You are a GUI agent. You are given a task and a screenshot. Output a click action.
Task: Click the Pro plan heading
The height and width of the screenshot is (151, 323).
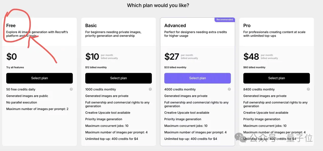click(247, 25)
